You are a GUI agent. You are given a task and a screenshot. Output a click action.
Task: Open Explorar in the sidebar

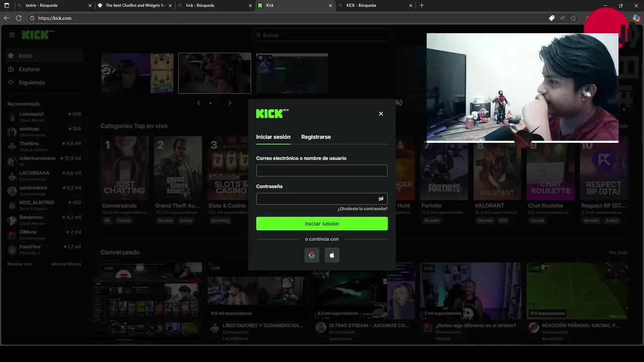point(44,69)
